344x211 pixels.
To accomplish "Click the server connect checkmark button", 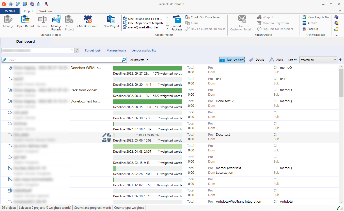I will point(77,50).
